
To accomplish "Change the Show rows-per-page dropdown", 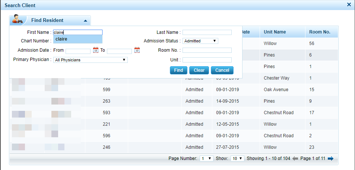I will coord(237,158).
